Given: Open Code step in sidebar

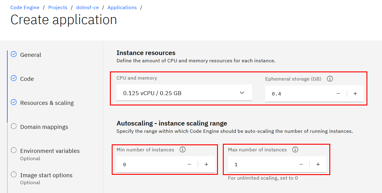Looking at the screenshot, I should tap(27, 79).
